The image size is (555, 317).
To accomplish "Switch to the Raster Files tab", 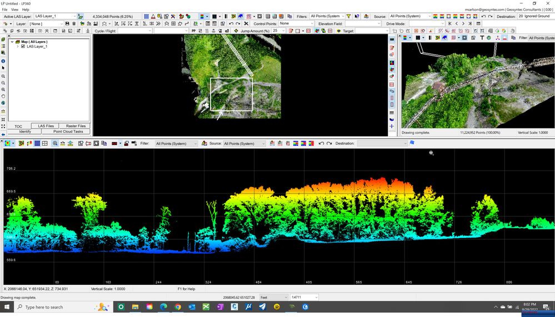I will (x=76, y=126).
